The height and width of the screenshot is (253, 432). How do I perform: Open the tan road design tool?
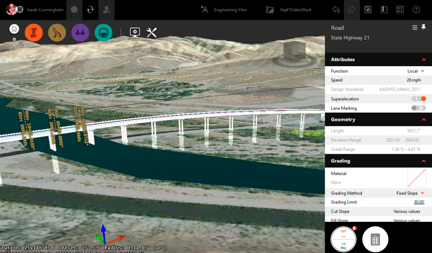57,33
